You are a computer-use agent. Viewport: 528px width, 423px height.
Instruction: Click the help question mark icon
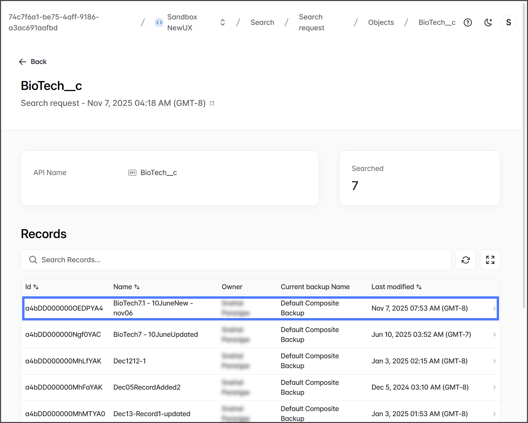(468, 22)
